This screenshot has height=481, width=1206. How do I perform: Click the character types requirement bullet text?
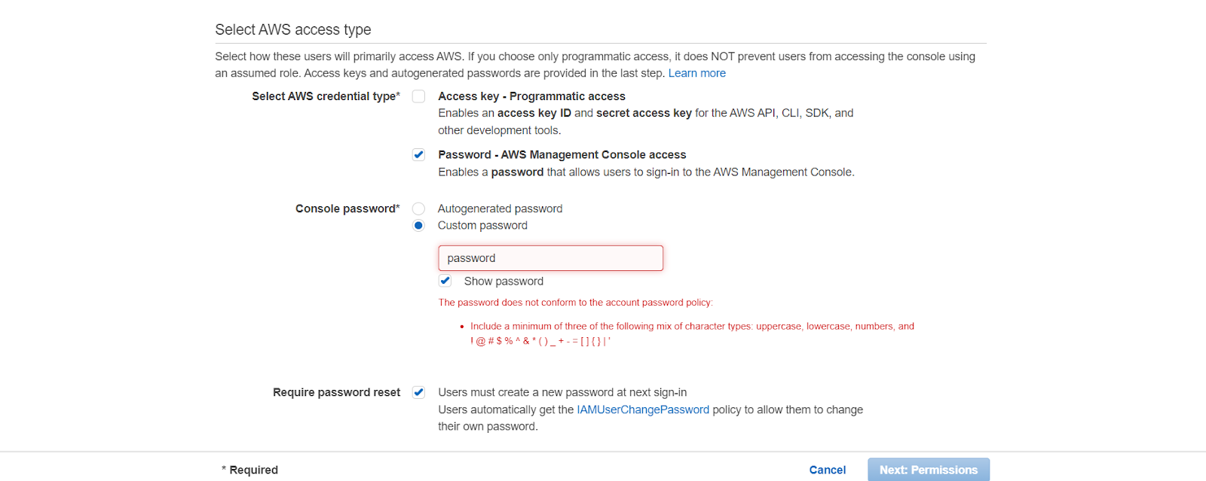(692, 333)
